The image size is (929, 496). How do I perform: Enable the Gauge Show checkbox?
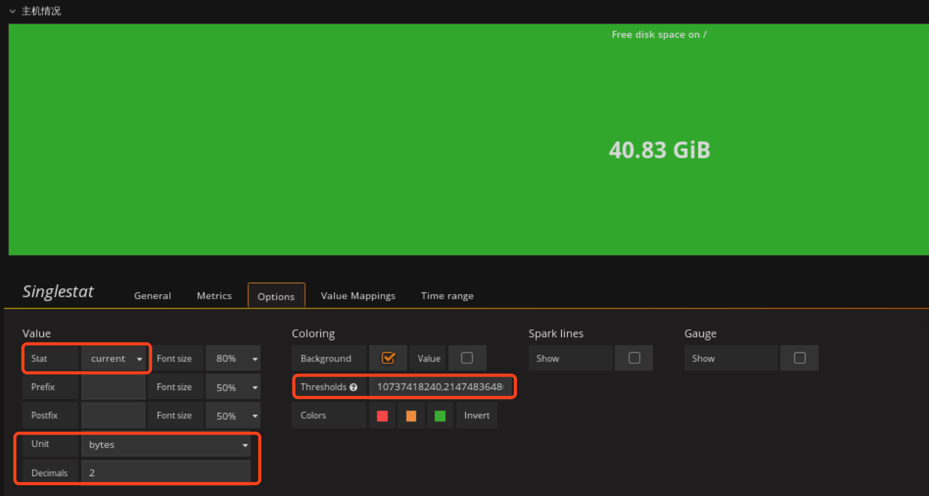(799, 358)
